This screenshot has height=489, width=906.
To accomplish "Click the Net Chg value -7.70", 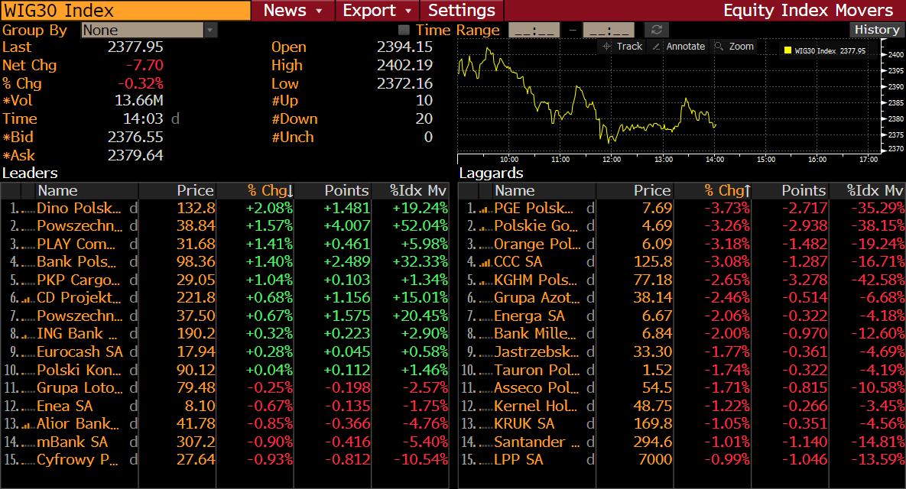I will click(x=145, y=65).
